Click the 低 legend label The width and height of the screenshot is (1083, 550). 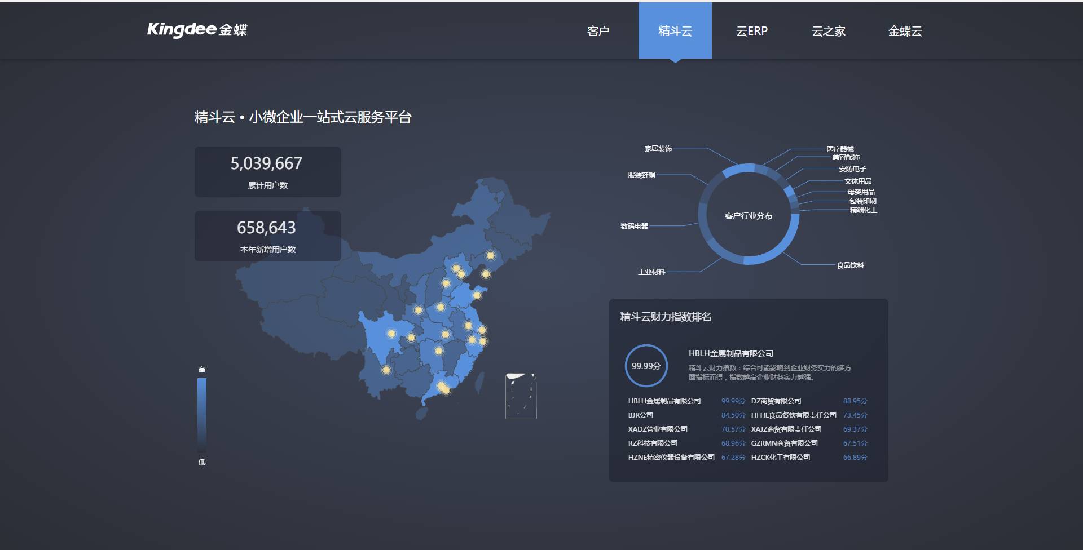tap(202, 462)
